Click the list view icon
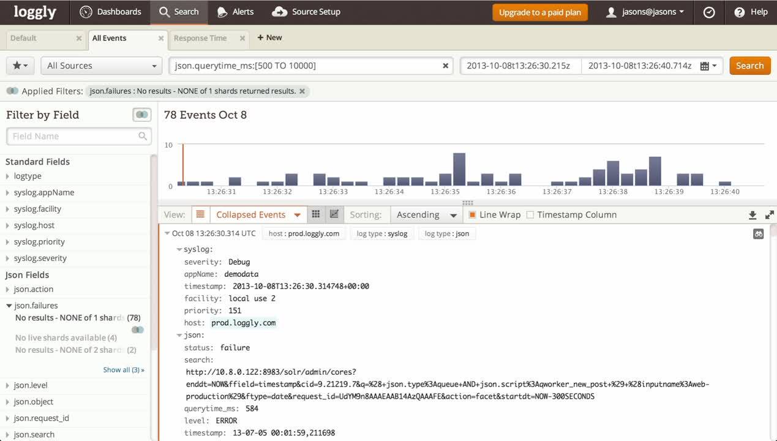This screenshot has height=441, width=777. click(x=200, y=214)
